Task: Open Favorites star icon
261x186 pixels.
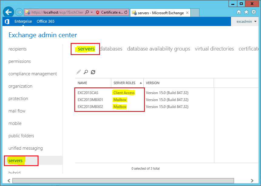Action: point(246,12)
